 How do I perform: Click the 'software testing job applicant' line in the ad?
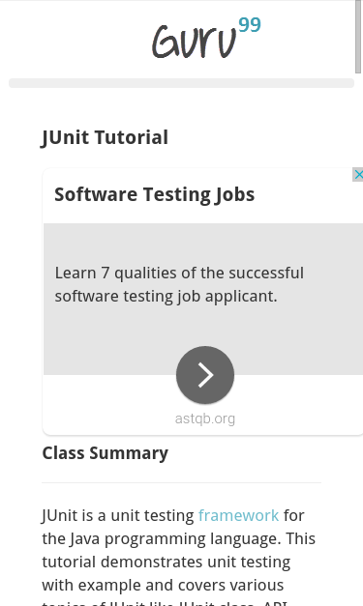[166, 297]
